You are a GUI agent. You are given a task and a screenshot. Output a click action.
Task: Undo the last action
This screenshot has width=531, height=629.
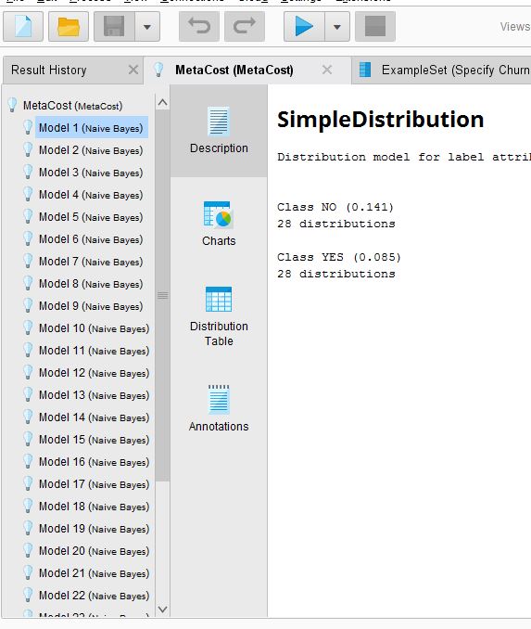[199, 27]
